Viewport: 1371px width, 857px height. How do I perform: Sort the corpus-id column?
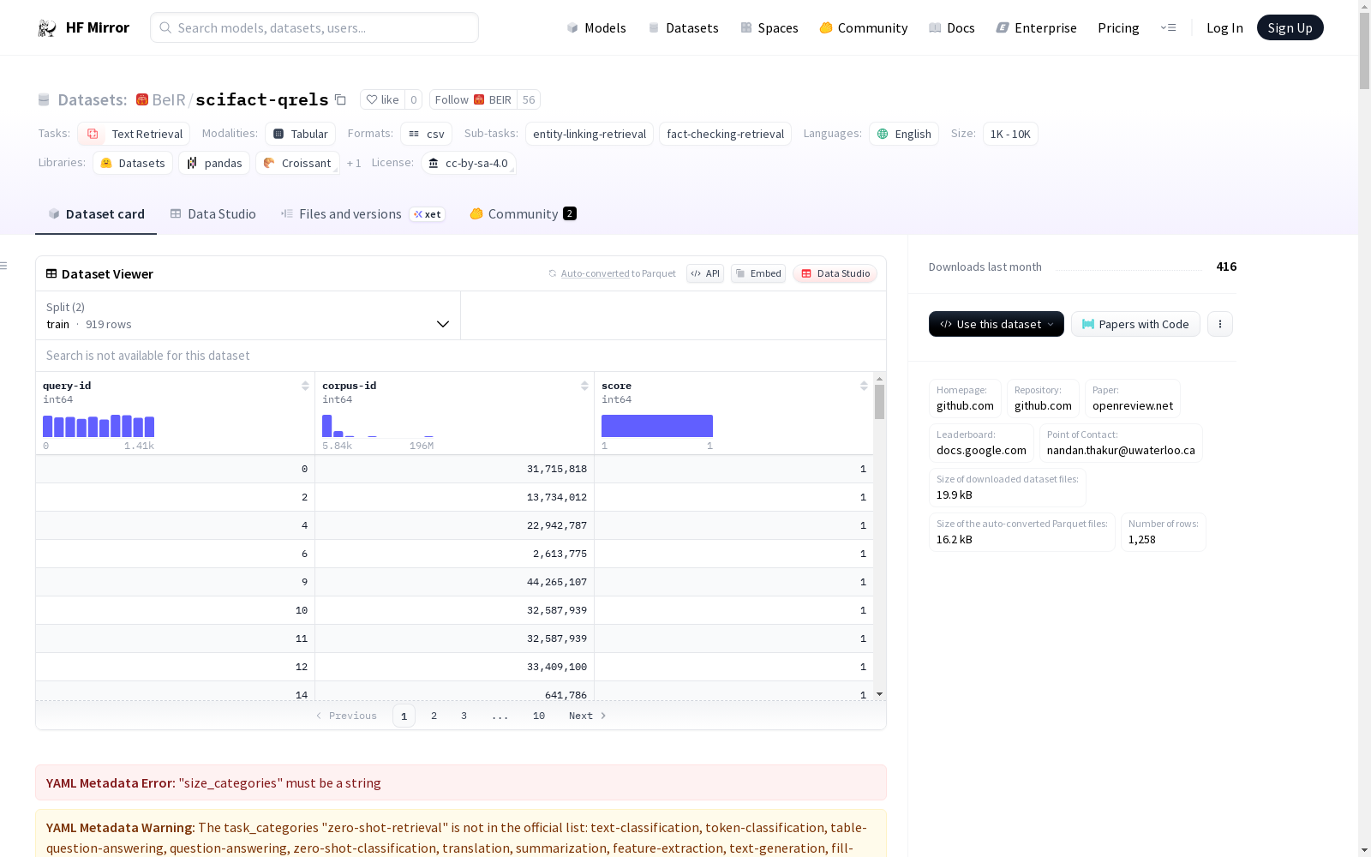click(584, 386)
